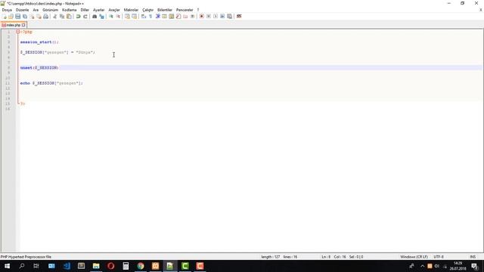484x272 pixels.
Task: Print the document with the printer icon
Action: pos(45,17)
